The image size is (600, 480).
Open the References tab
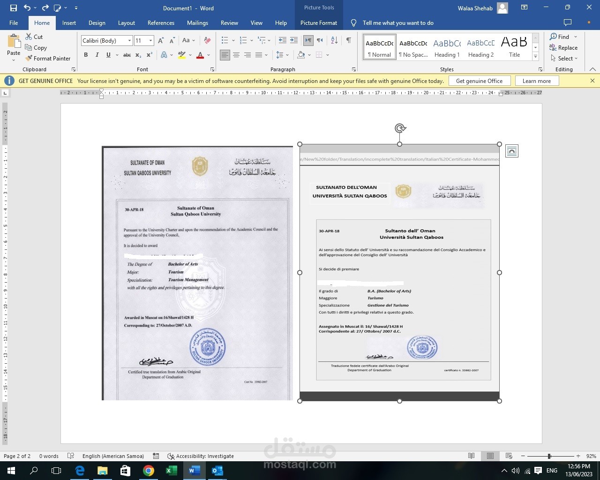[161, 22]
